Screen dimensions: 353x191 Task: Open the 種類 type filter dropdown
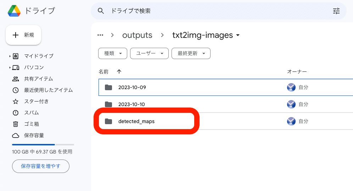(x=113, y=53)
